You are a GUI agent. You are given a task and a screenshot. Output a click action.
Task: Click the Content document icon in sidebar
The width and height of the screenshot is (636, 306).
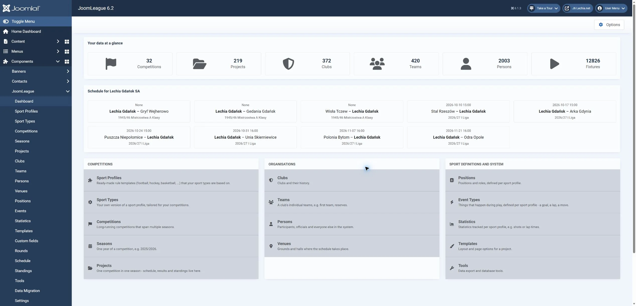pyautogui.click(x=6, y=41)
